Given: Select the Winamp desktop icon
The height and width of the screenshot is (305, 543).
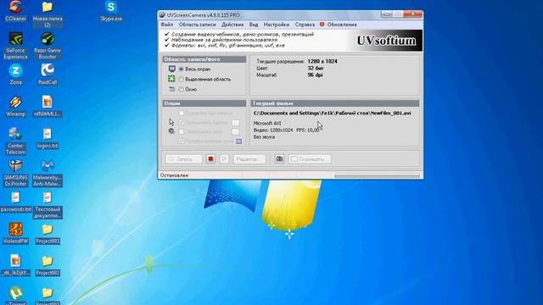Looking at the screenshot, I should point(15,107).
